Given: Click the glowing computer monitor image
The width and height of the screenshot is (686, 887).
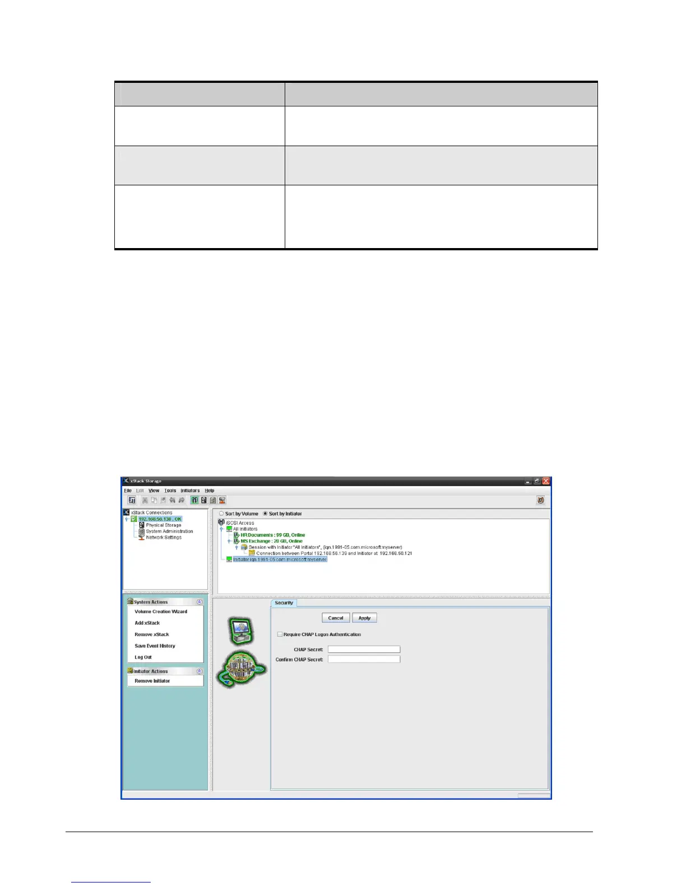Looking at the screenshot, I should [242, 631].
